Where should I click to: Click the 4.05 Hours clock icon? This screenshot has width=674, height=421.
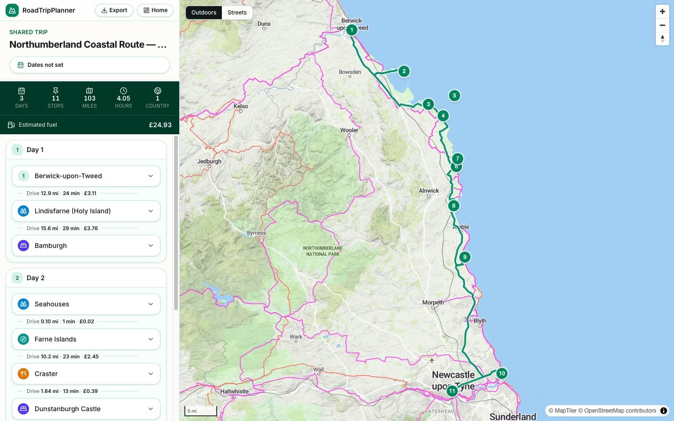[x=124, y=91]
